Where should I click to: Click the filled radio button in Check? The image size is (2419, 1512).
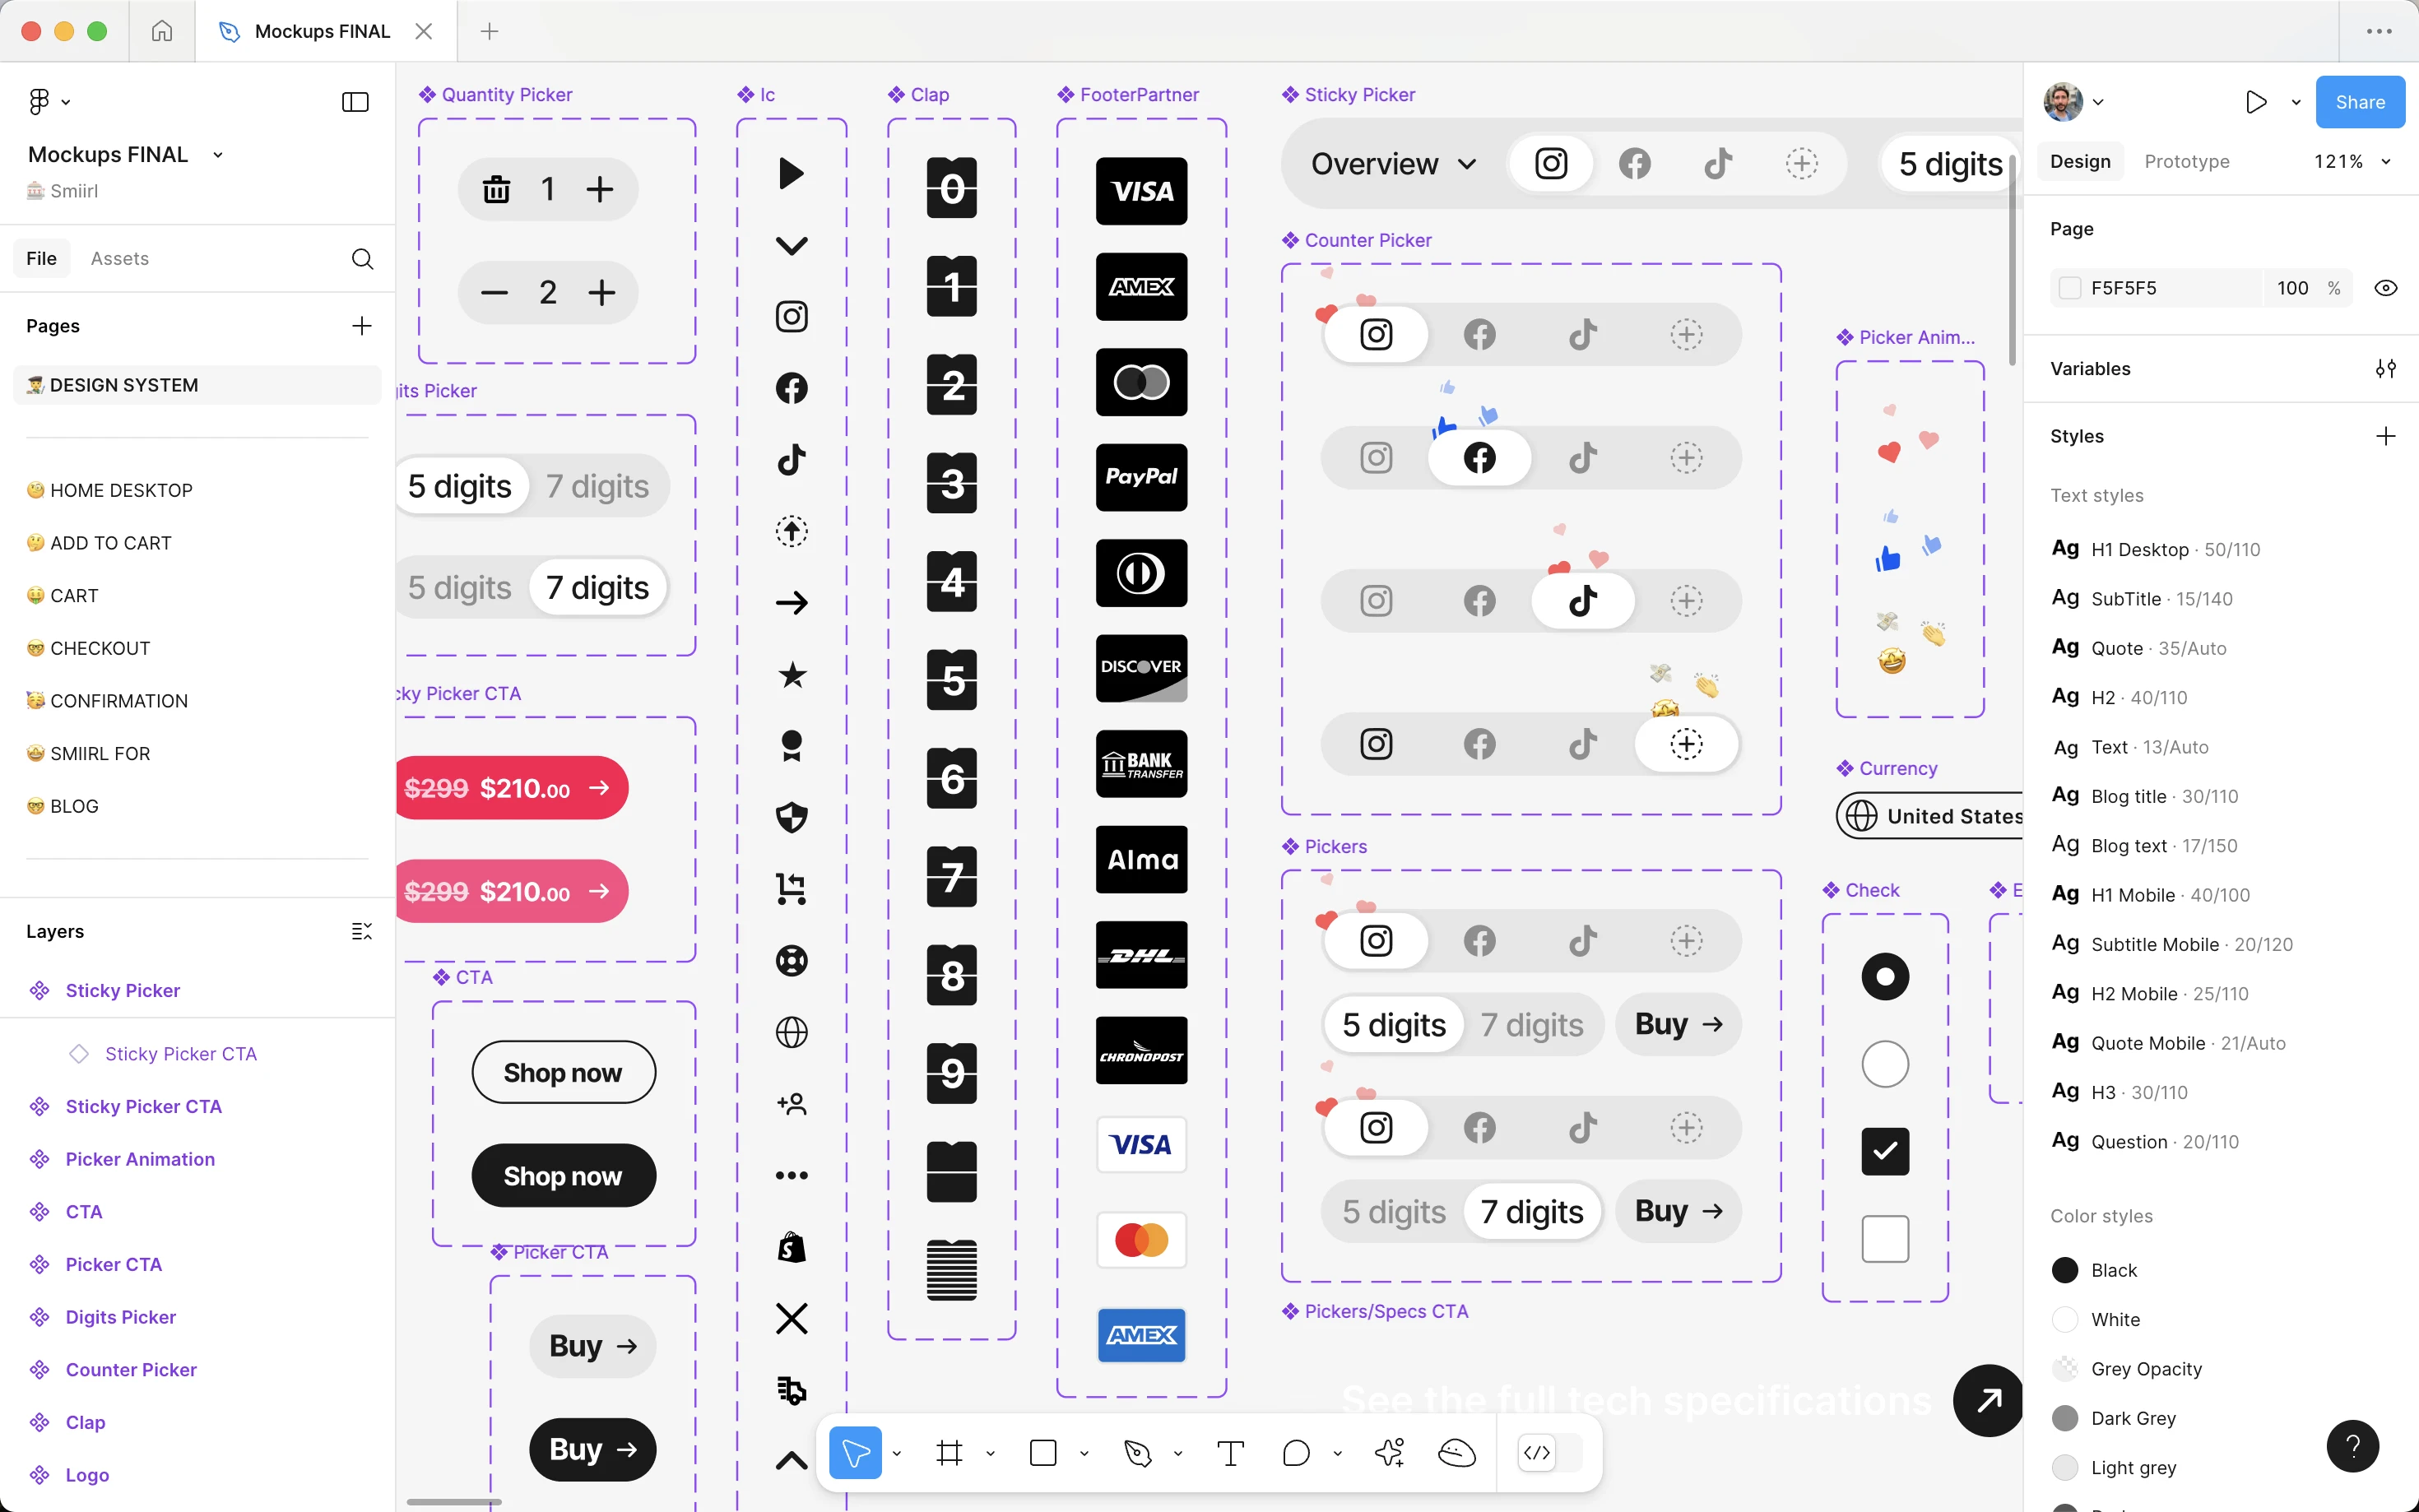1885,976
